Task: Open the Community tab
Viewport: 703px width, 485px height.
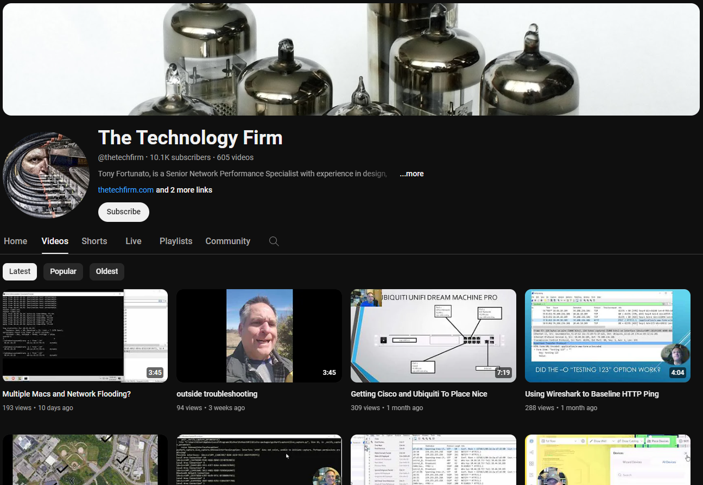Action: [227, 241]
